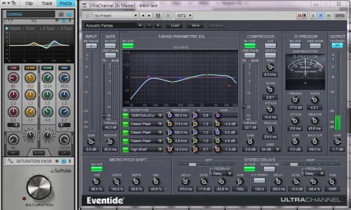Viewport: 351px width, 210px height.
Task: Select the Hybrid EQ mode radio button
Action: coord(7,28)
